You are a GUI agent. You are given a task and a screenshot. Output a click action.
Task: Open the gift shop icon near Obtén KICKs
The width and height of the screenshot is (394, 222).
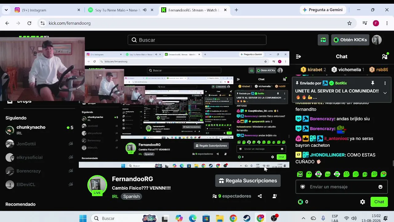click(323, 40)
